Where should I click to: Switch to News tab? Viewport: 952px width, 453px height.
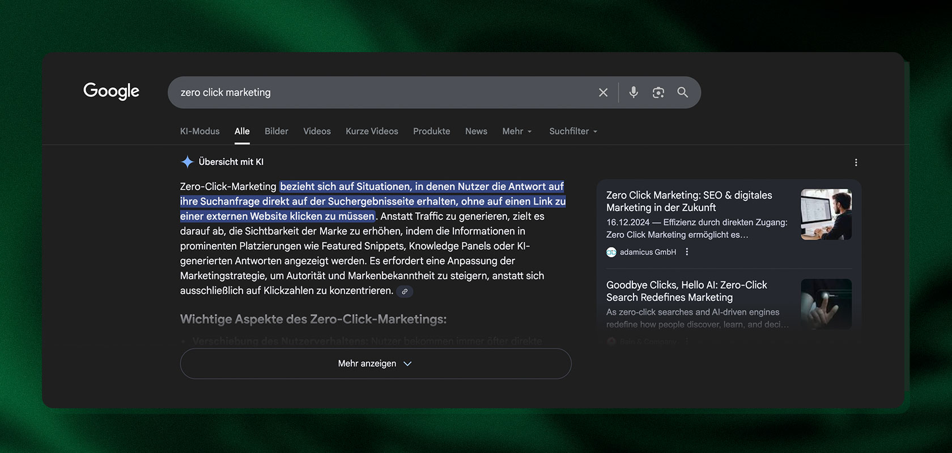tap(476, 131)
